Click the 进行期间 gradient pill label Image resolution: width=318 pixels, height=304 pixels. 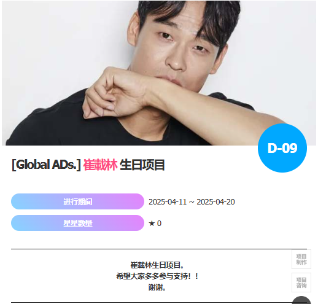pos(77,201)
